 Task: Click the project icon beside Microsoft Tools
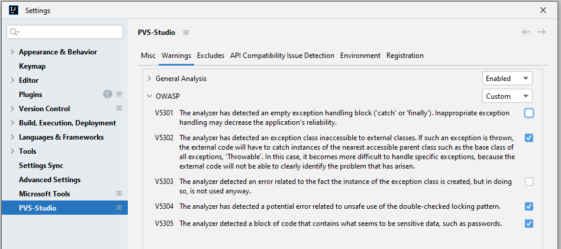tap(119, 194)
